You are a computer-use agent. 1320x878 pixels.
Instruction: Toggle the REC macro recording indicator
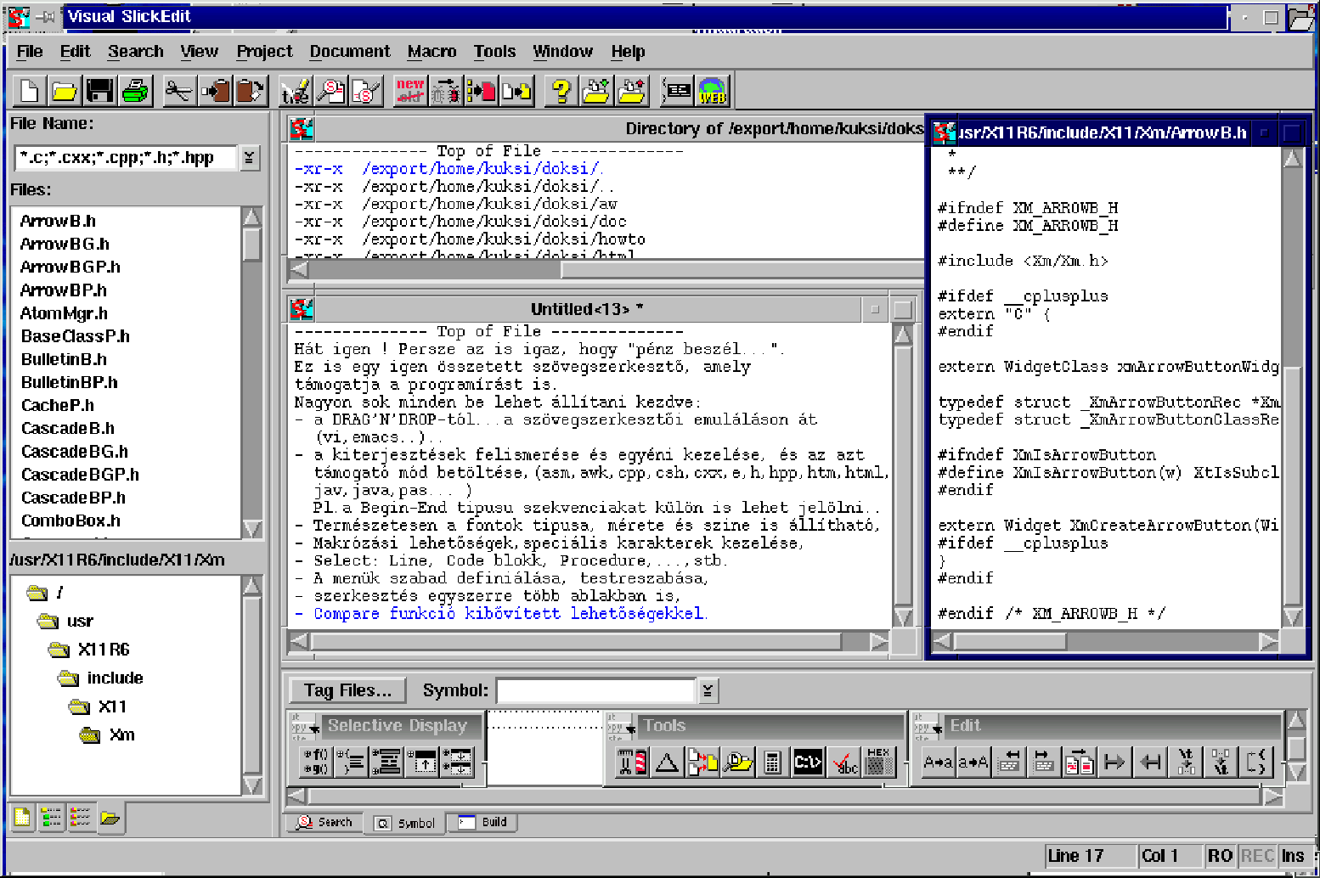(x=1257, y=855)
